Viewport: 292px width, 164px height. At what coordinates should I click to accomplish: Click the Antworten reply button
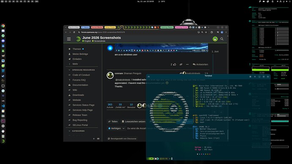tap(200, 64)
